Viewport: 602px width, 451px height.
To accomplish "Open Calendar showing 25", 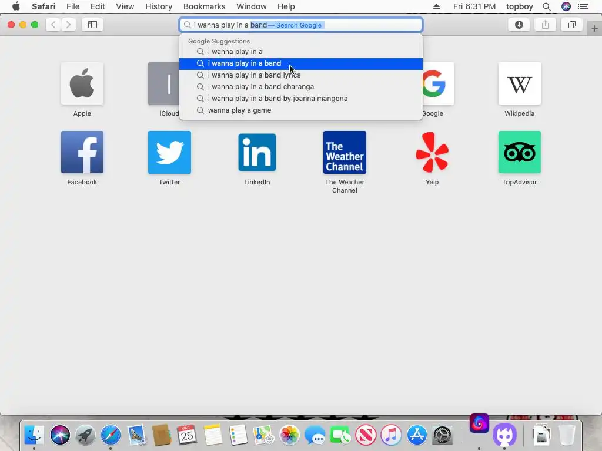I will tap(187, 435).
